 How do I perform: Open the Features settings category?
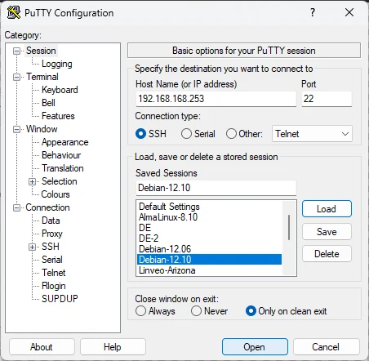58,116
